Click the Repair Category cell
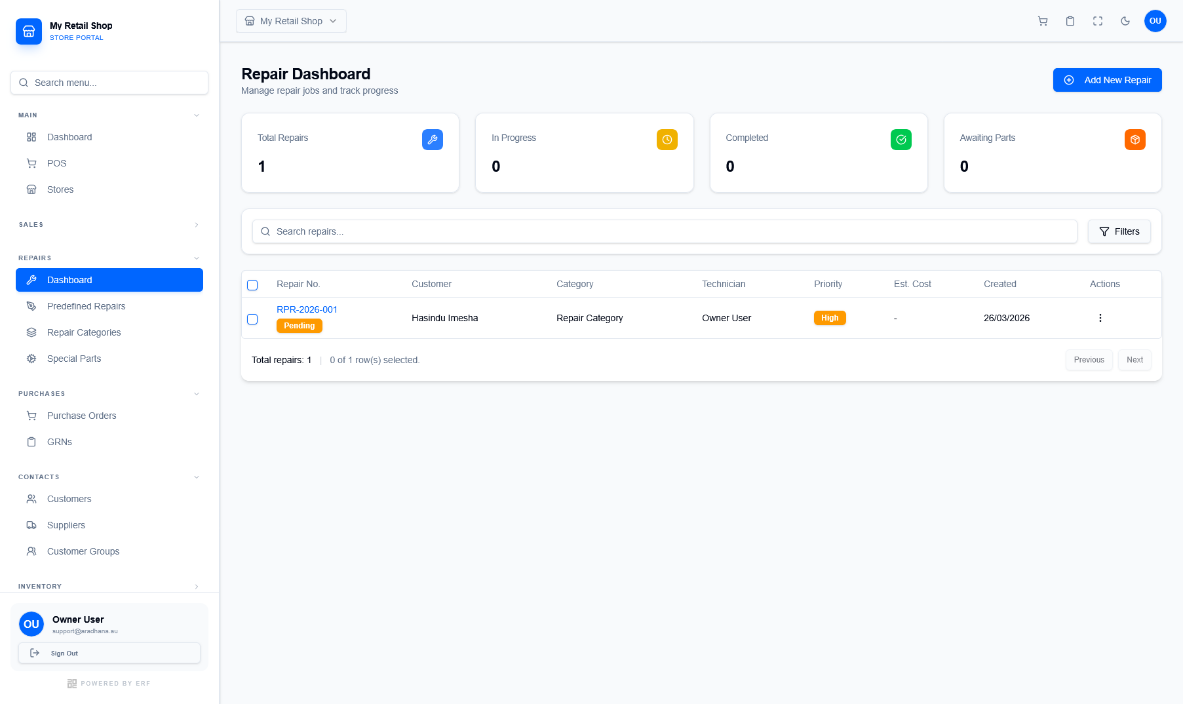 [589, 318]
